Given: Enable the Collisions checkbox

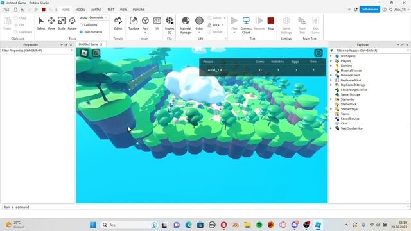Looking at the screenshot, I should [x=82, y=25].
